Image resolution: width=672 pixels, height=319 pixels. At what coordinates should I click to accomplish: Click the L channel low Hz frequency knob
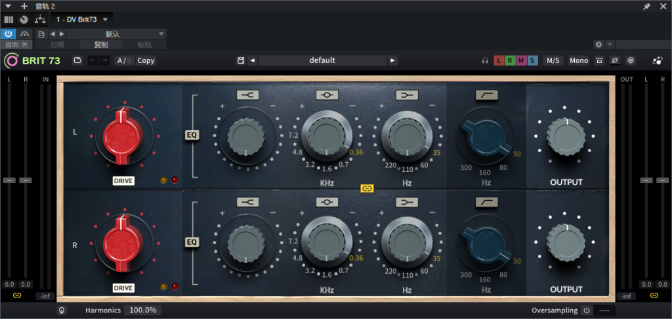click(x=407, y=135)
